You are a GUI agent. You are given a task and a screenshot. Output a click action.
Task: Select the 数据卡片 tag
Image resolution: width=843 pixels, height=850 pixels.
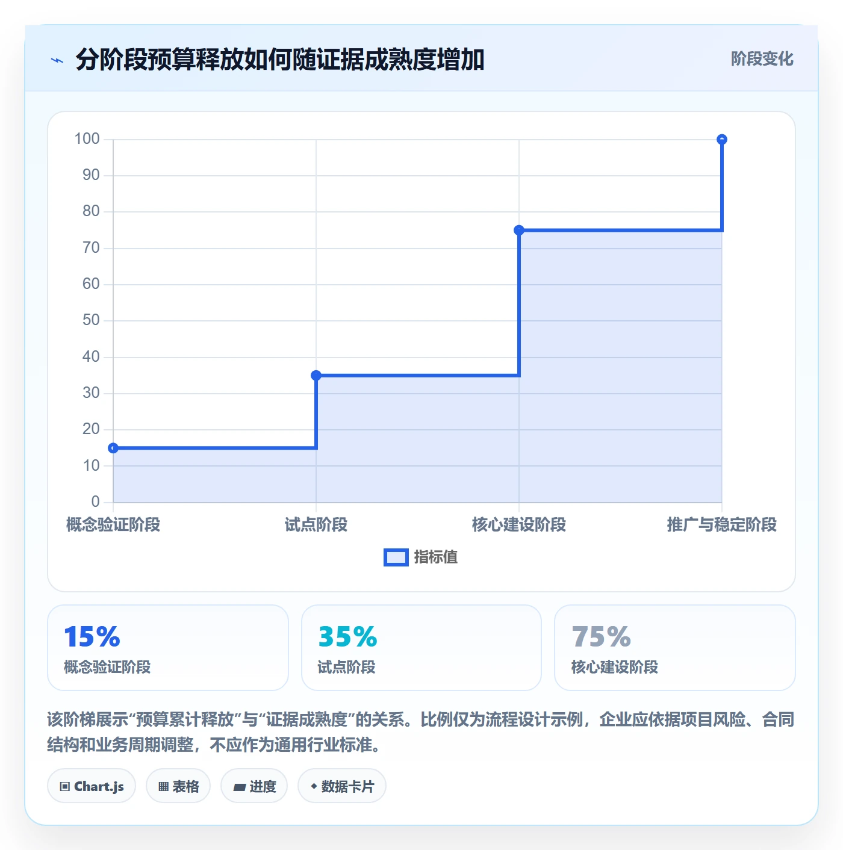[x=342, y=786]
